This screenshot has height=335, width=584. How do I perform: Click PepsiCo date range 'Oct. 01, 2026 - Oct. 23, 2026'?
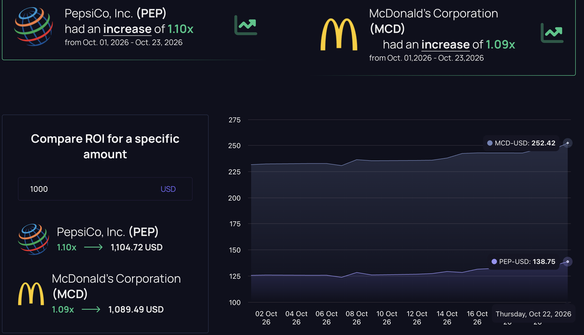pos(132,42)
